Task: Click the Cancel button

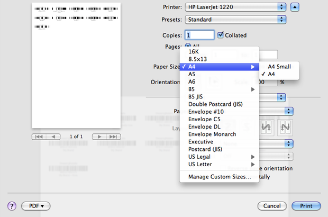Action: [x=272, y=206]
